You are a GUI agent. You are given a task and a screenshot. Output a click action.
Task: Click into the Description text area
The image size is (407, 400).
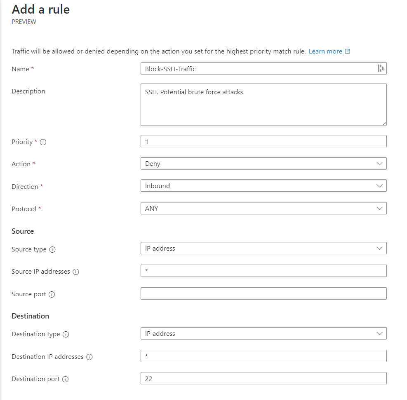pyautogui.click(x=263, y=105)
